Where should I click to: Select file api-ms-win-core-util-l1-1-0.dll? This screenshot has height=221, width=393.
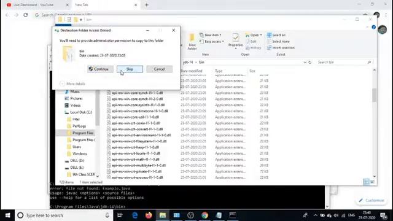[x=133, y=117]
